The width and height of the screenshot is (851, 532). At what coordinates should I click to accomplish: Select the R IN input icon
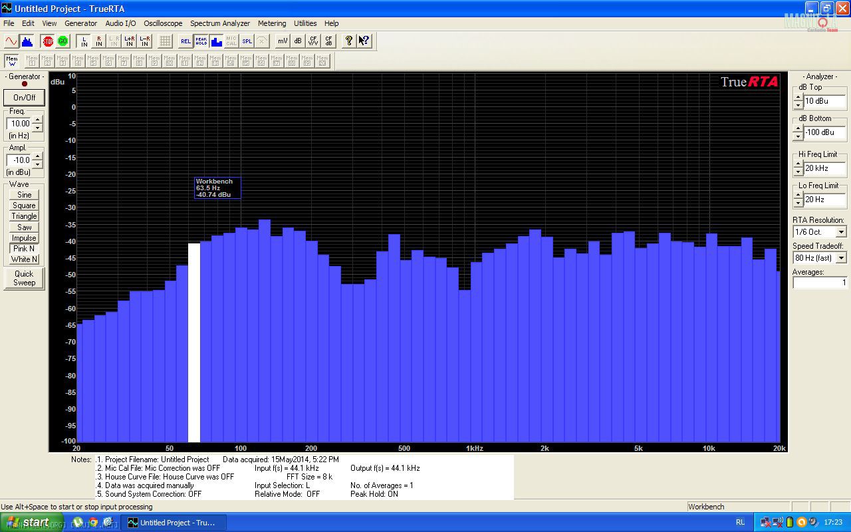pyautogui.click(x=99, y=41)
